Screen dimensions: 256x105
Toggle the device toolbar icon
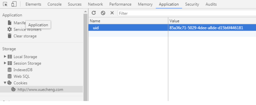[14, 4]
